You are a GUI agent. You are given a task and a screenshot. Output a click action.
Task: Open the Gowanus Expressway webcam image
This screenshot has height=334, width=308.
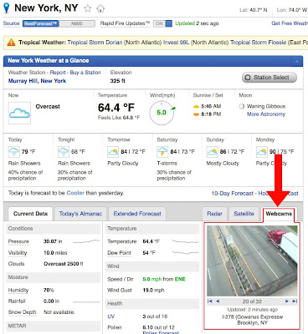tap(252, 261)
